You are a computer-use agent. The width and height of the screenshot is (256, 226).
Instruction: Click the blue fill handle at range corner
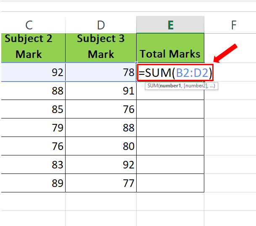[137, 81]
